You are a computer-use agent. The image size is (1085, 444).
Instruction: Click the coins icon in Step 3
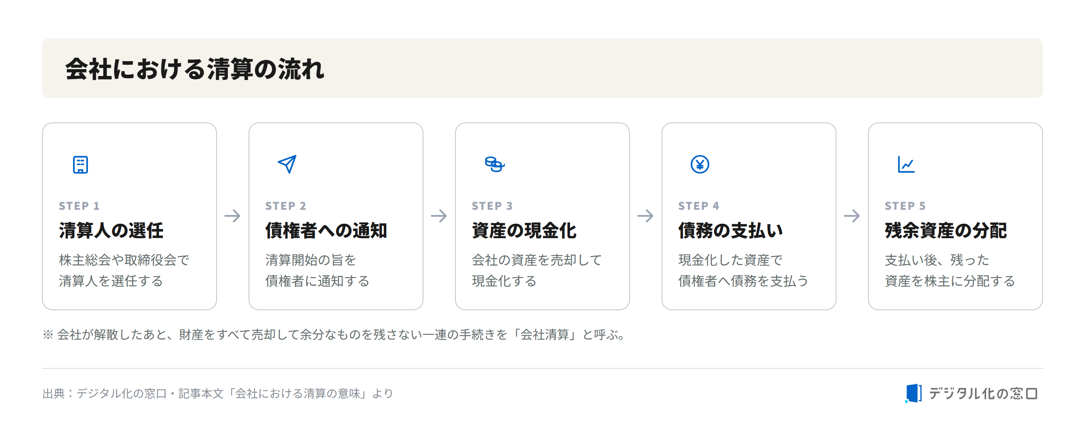pyautogui.click(x=495, y=164)
